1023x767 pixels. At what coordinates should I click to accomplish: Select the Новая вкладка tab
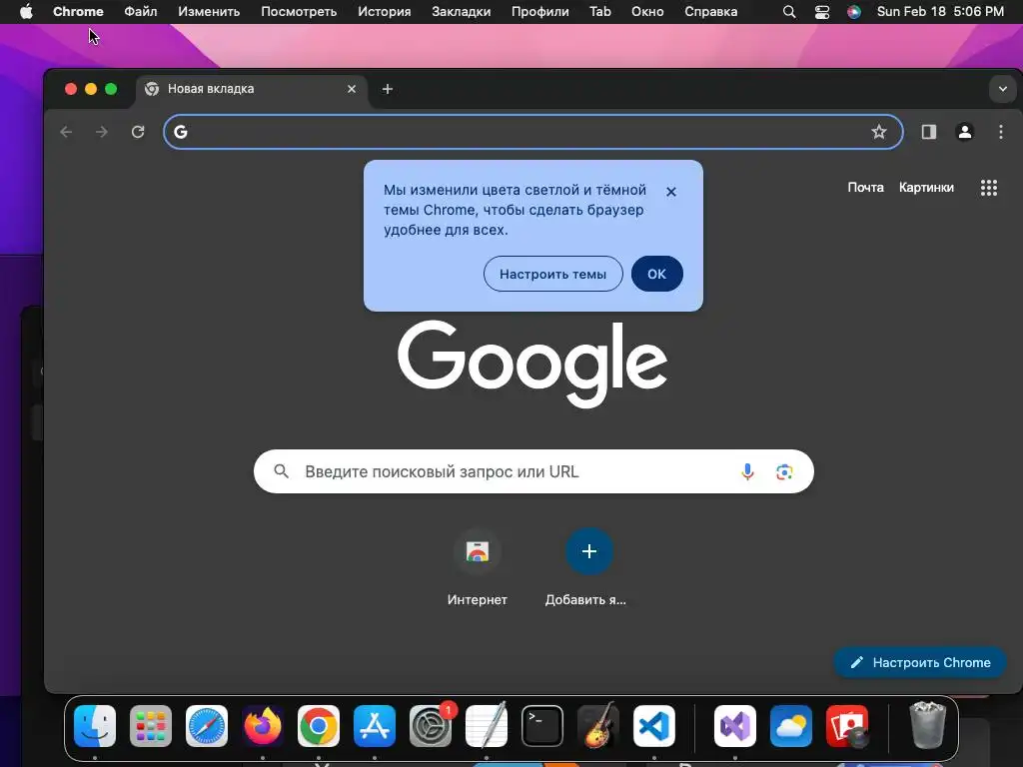tap(252, 89)
